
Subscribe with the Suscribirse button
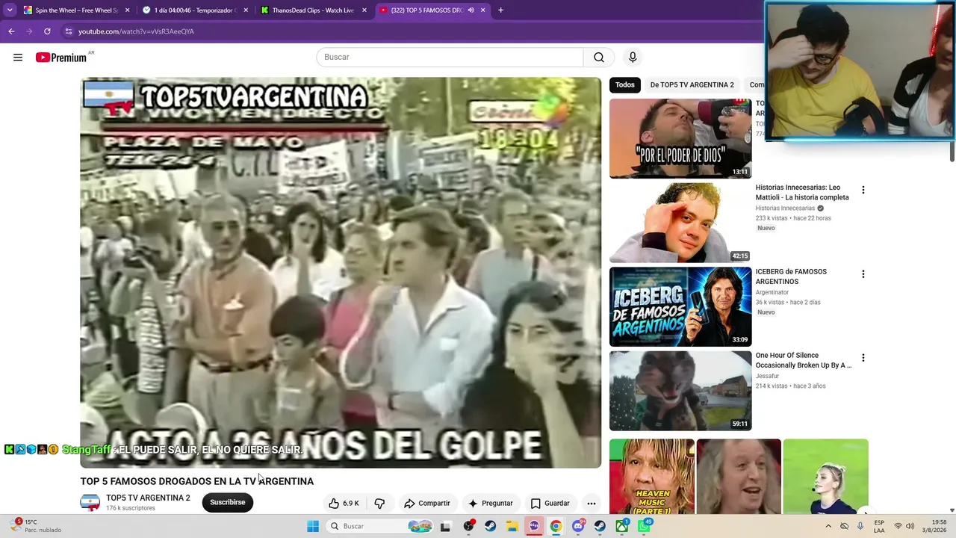pyautogui.click(x=228, y=502)
